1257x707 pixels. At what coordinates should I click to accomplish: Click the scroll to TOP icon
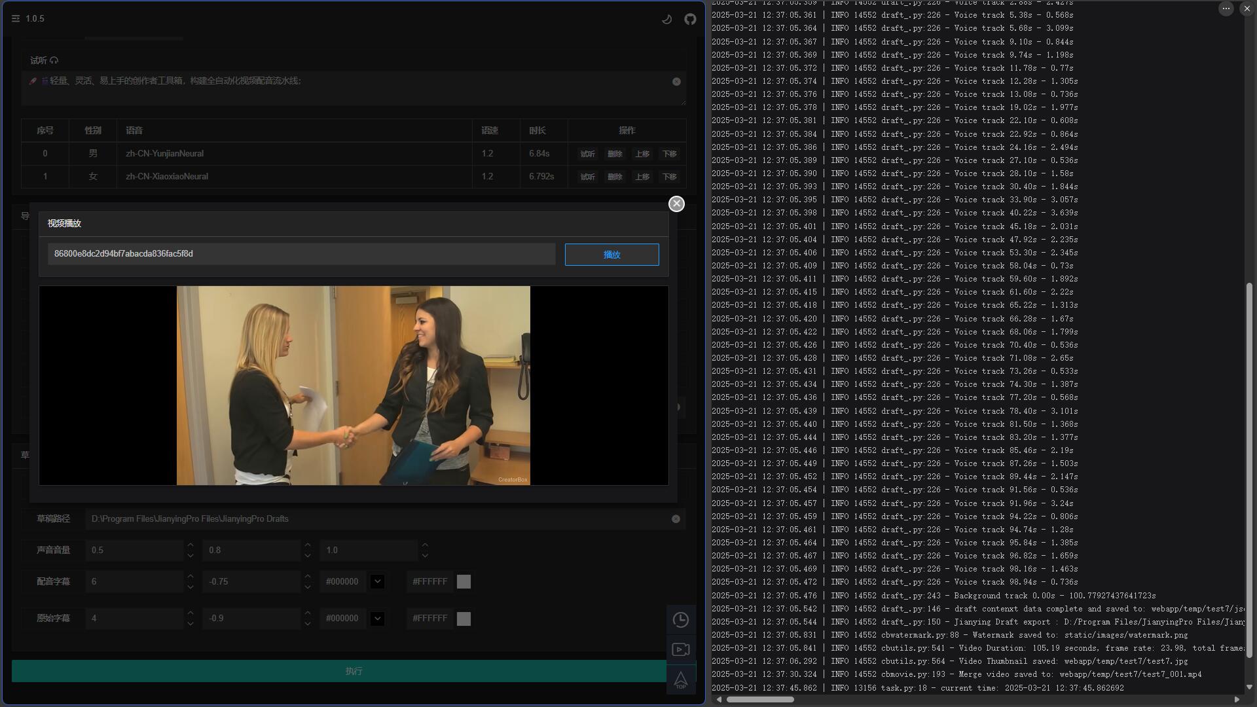[x=681, y=680]
